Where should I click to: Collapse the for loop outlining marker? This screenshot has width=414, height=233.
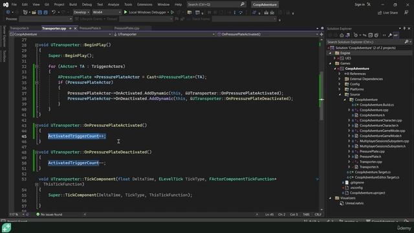37,66
